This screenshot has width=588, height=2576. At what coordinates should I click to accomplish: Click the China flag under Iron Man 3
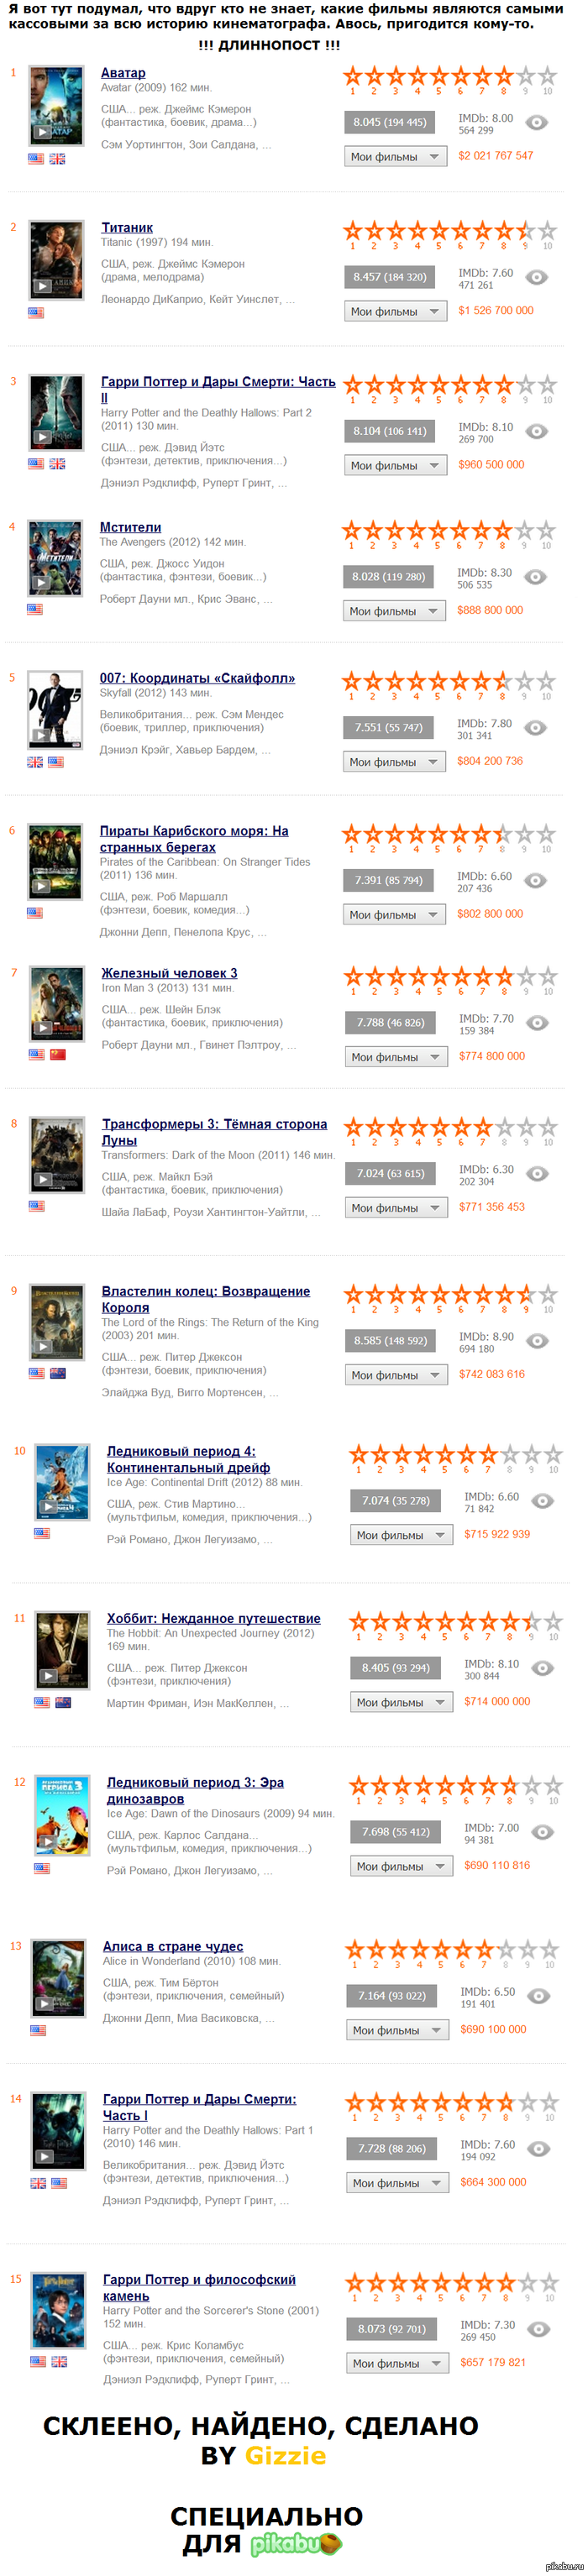coord(58,1054)
